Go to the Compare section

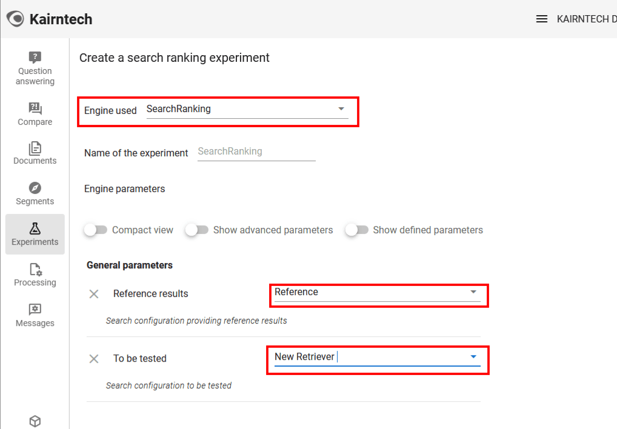[35, 114]
